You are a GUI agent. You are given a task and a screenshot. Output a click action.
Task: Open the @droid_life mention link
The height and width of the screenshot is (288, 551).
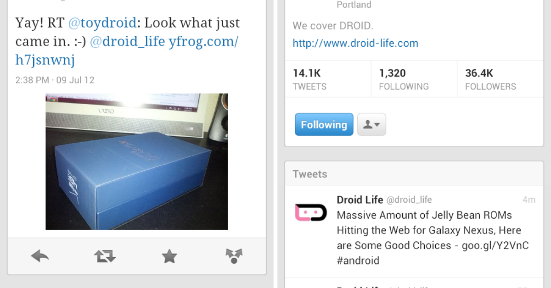(x=127, y=41)
